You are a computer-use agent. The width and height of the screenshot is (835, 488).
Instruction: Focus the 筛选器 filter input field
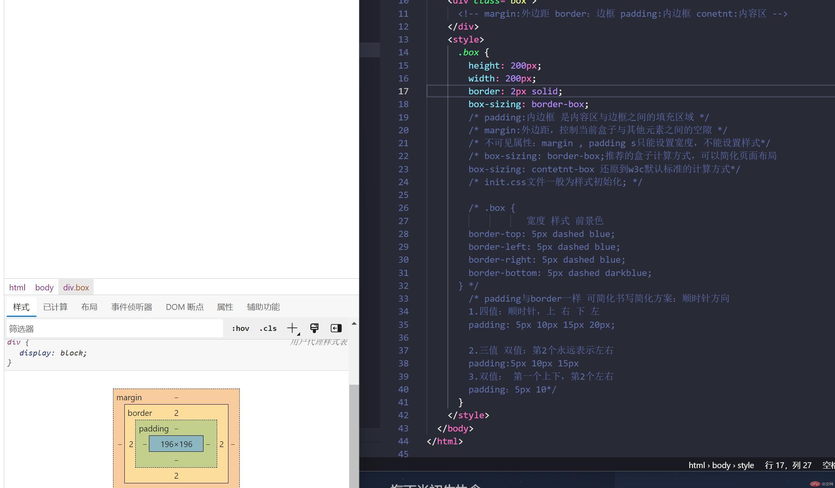pyautogui.click(x=115, y=329)
